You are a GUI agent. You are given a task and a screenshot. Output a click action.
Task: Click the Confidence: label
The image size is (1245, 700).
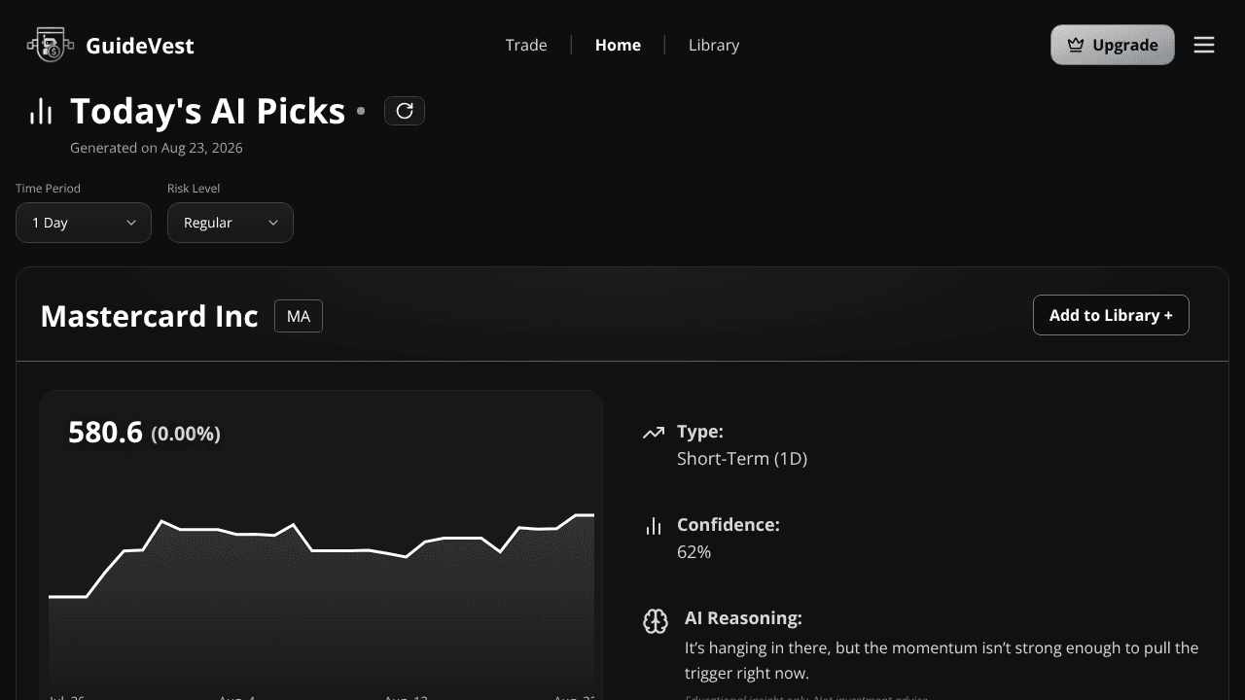729,525
